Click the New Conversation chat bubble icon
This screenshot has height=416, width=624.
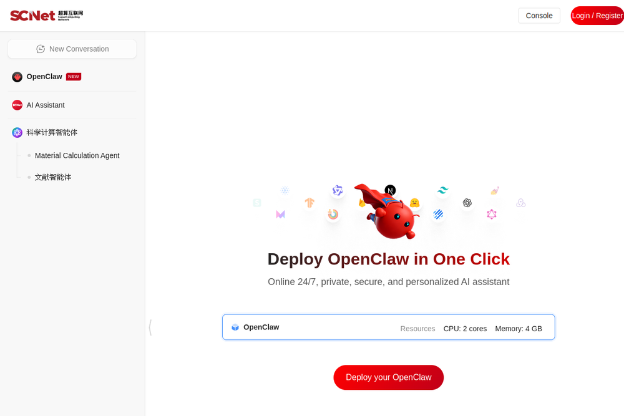pos(41,49)
